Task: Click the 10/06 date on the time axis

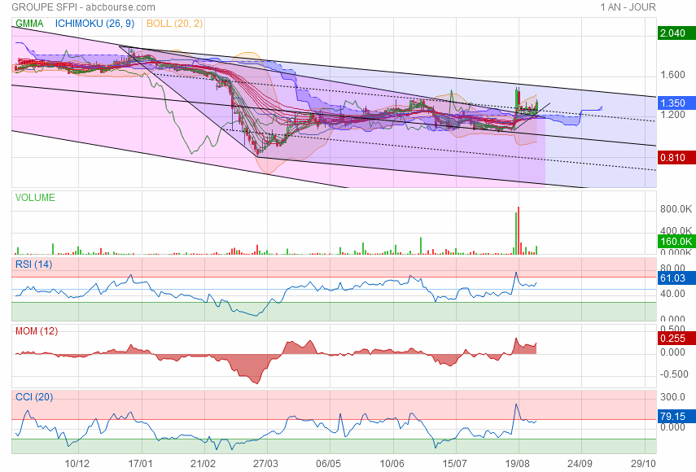Action: pos(392,464)
